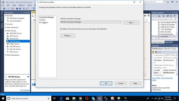Collapse Other Sources group in toolbox
The image size is (179, 101).
5,31
